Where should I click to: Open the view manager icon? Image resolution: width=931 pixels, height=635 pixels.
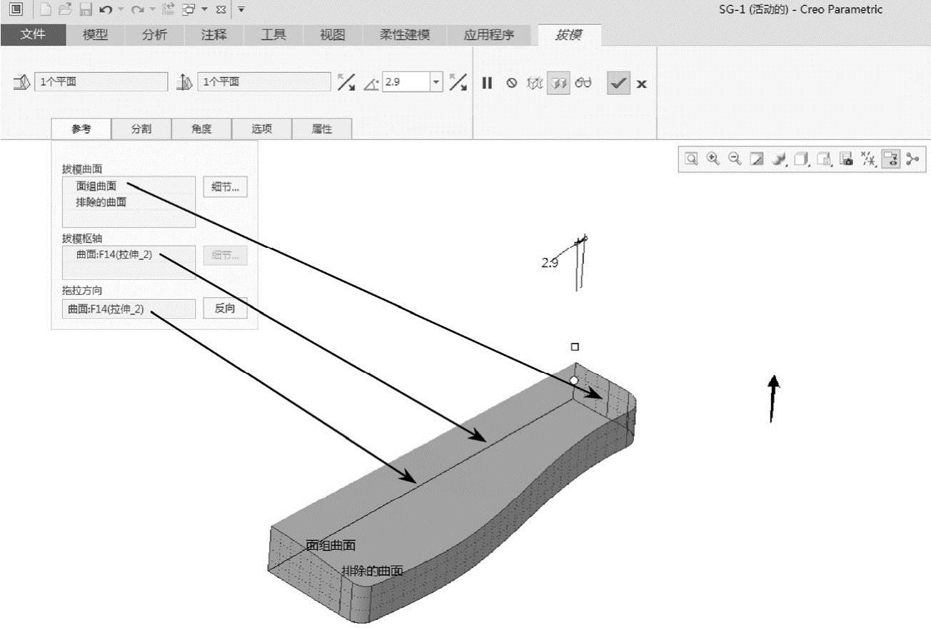(825, 159)
